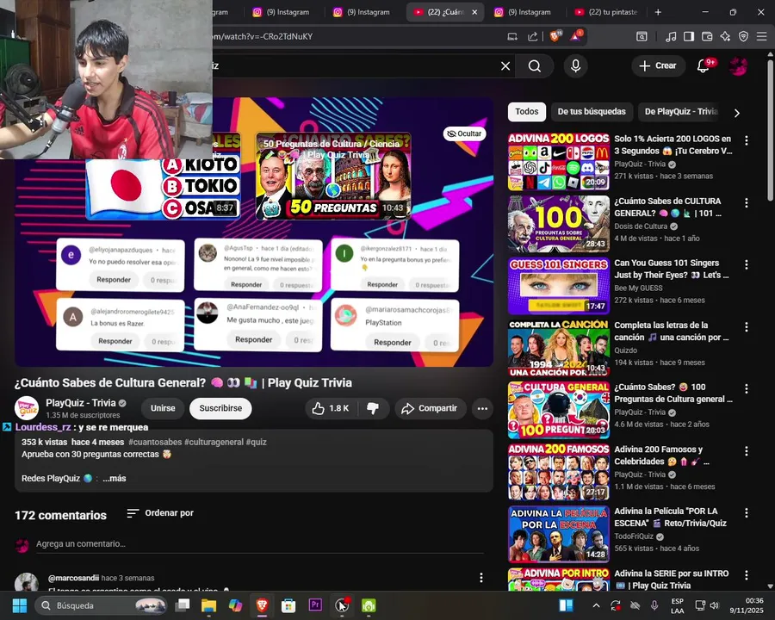
Task: Open a new browser tab
Action: tap(658, 12)
